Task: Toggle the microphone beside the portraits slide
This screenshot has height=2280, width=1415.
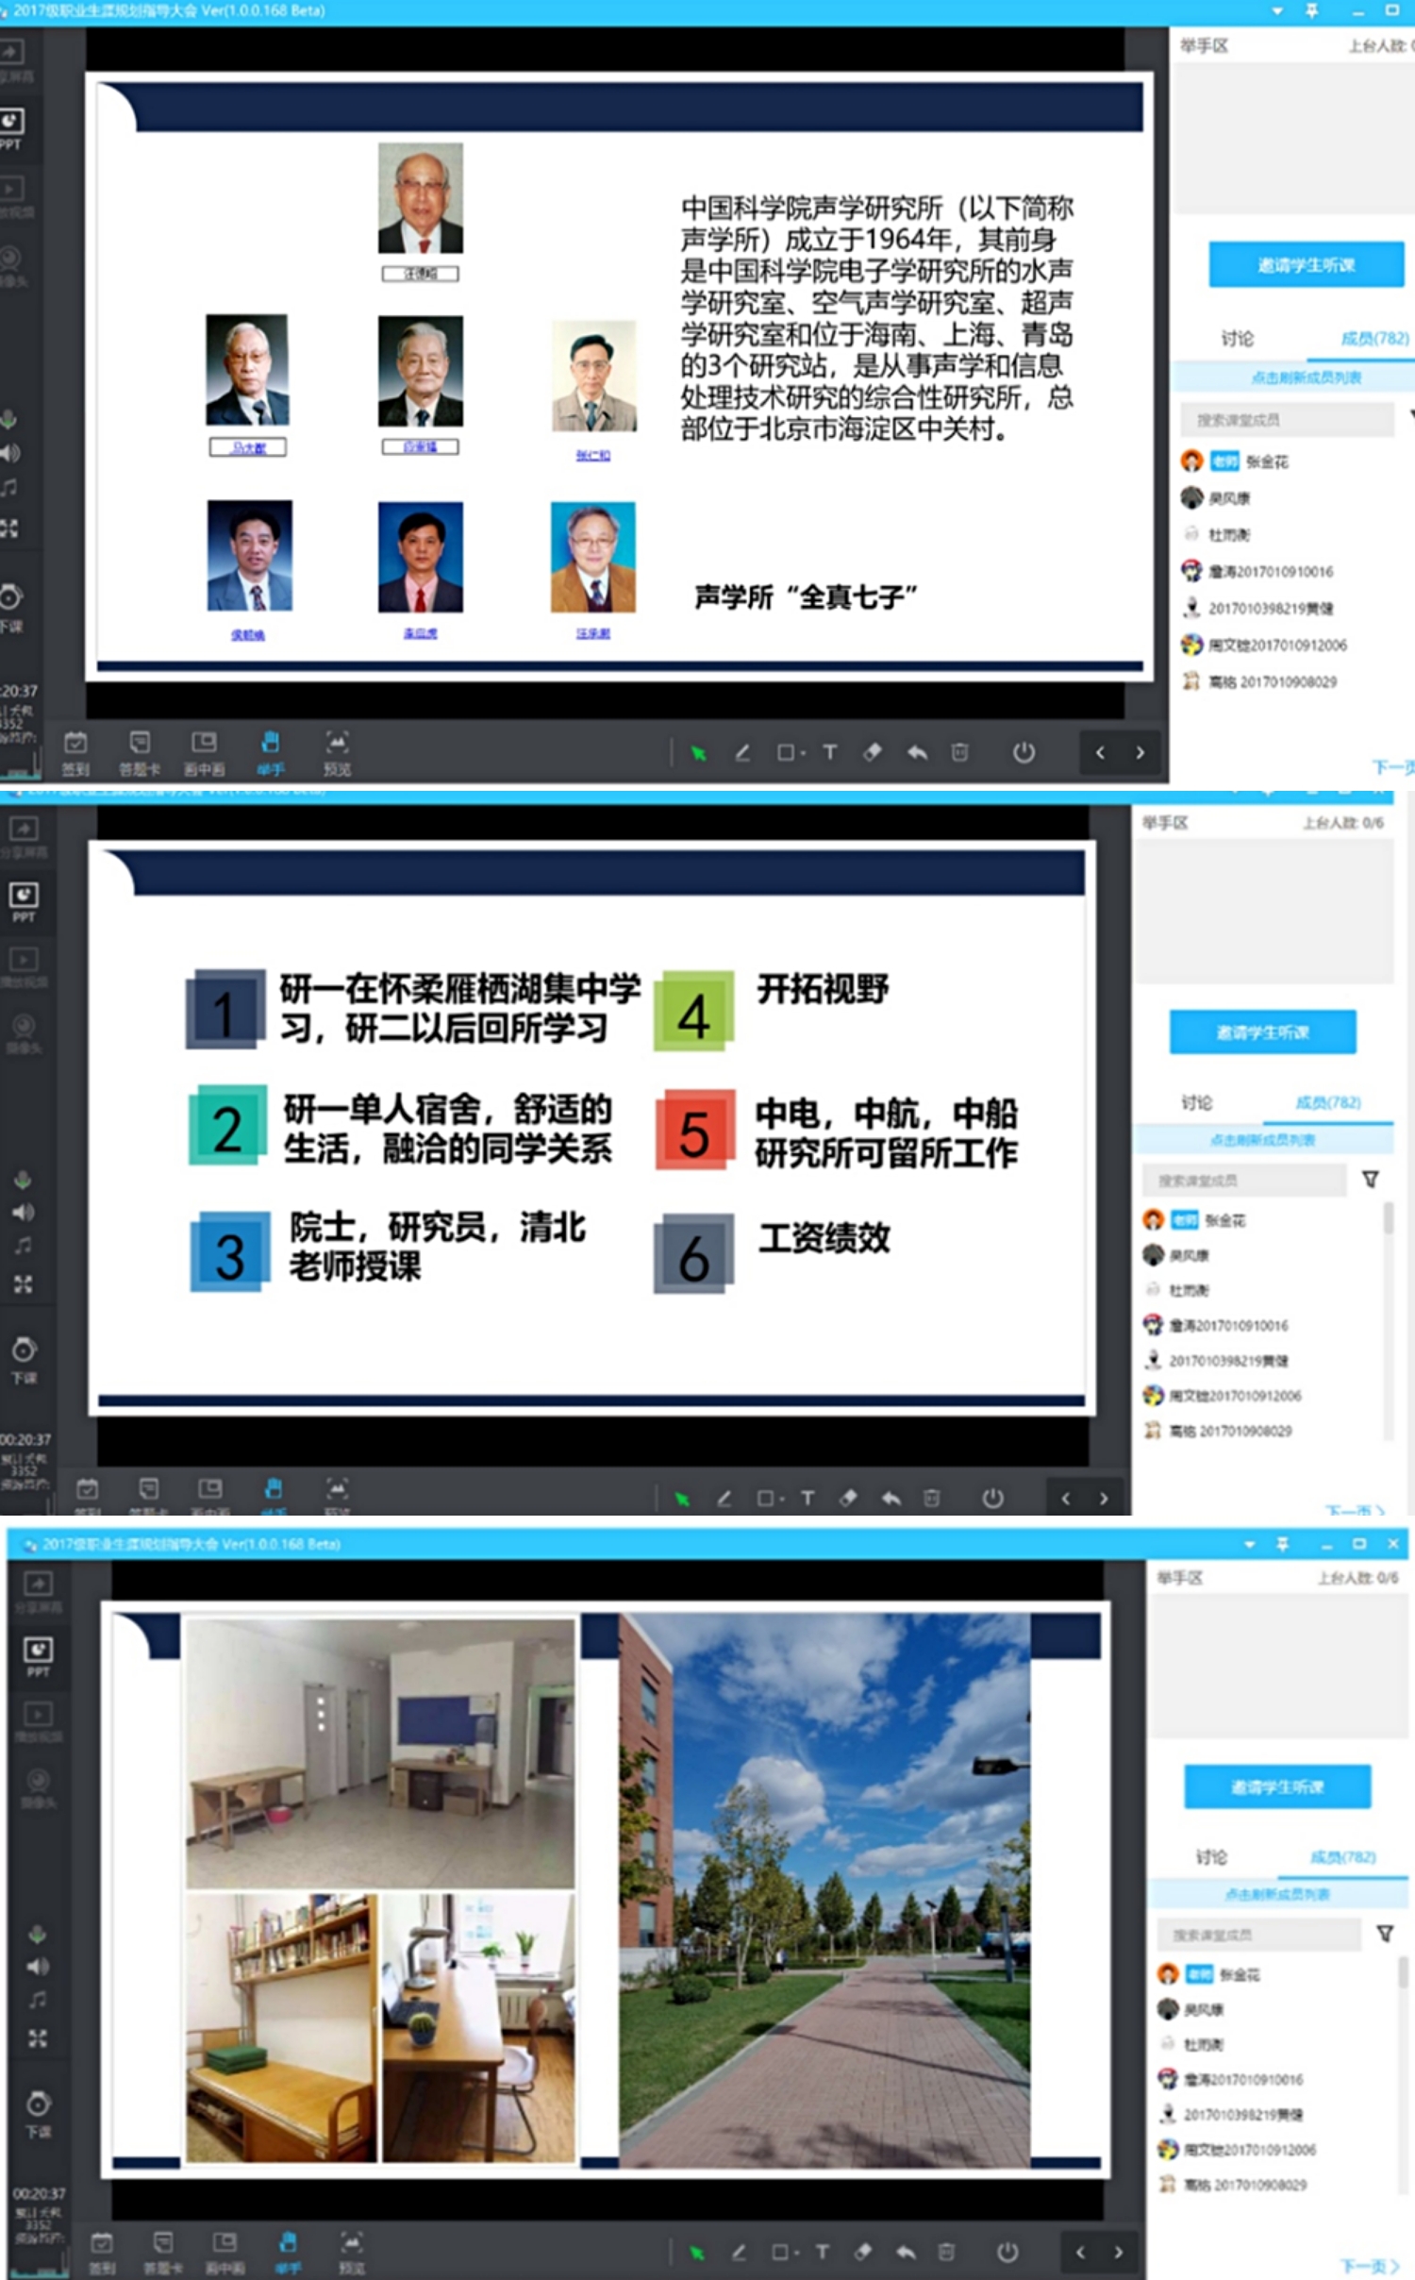Action: [x=8, y=419]
